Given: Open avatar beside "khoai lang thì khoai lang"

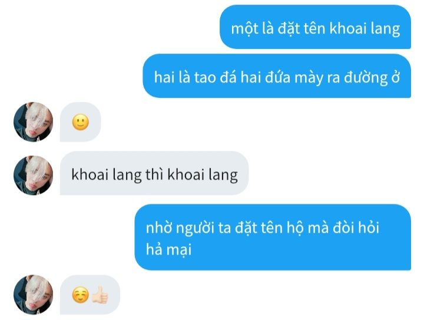Looking at the screenshot, I should (x=33, y=175).
